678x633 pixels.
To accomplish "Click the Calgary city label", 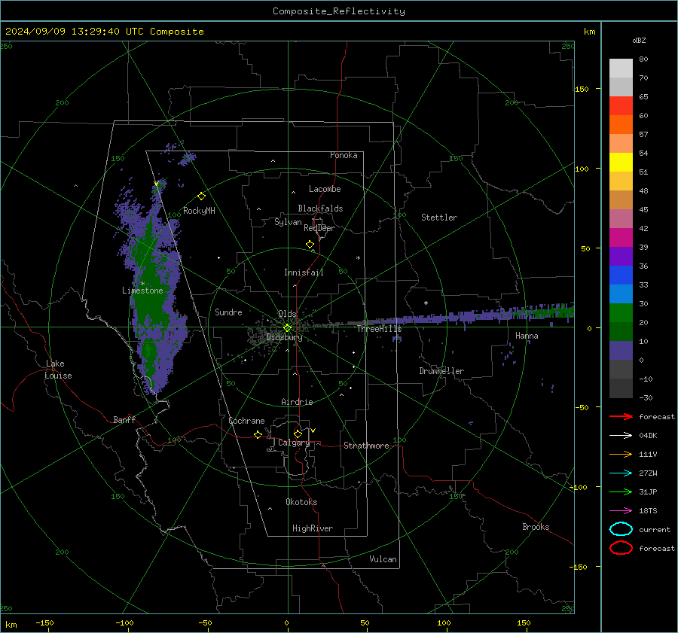I will (x=294, y=443).
